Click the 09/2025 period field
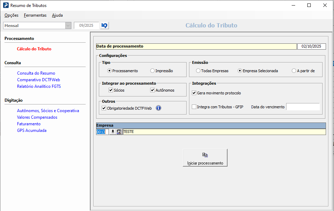This screenshot has width=334, height=211. pos(86,26)
